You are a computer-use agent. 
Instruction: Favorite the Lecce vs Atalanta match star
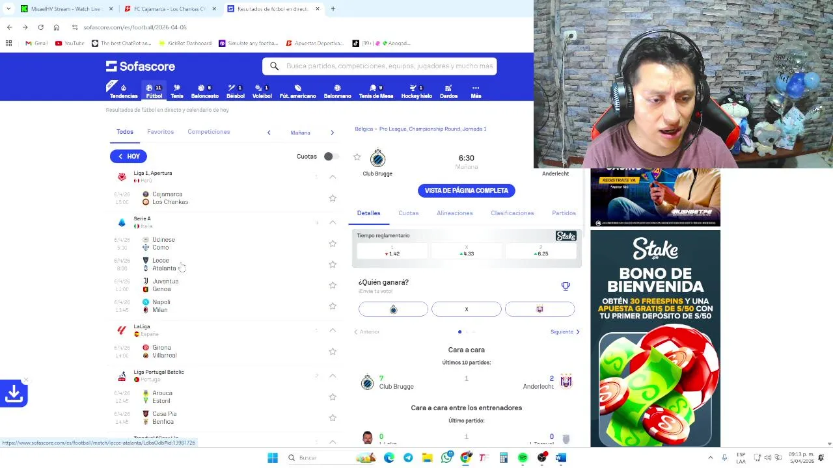click(x=333, y=265)
